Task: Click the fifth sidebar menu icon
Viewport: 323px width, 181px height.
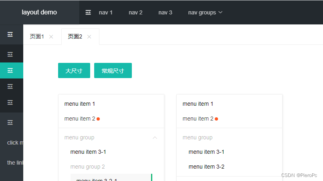Action: coord(10,103)
